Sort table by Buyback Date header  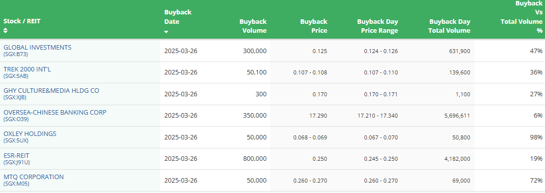click(178, 17)
